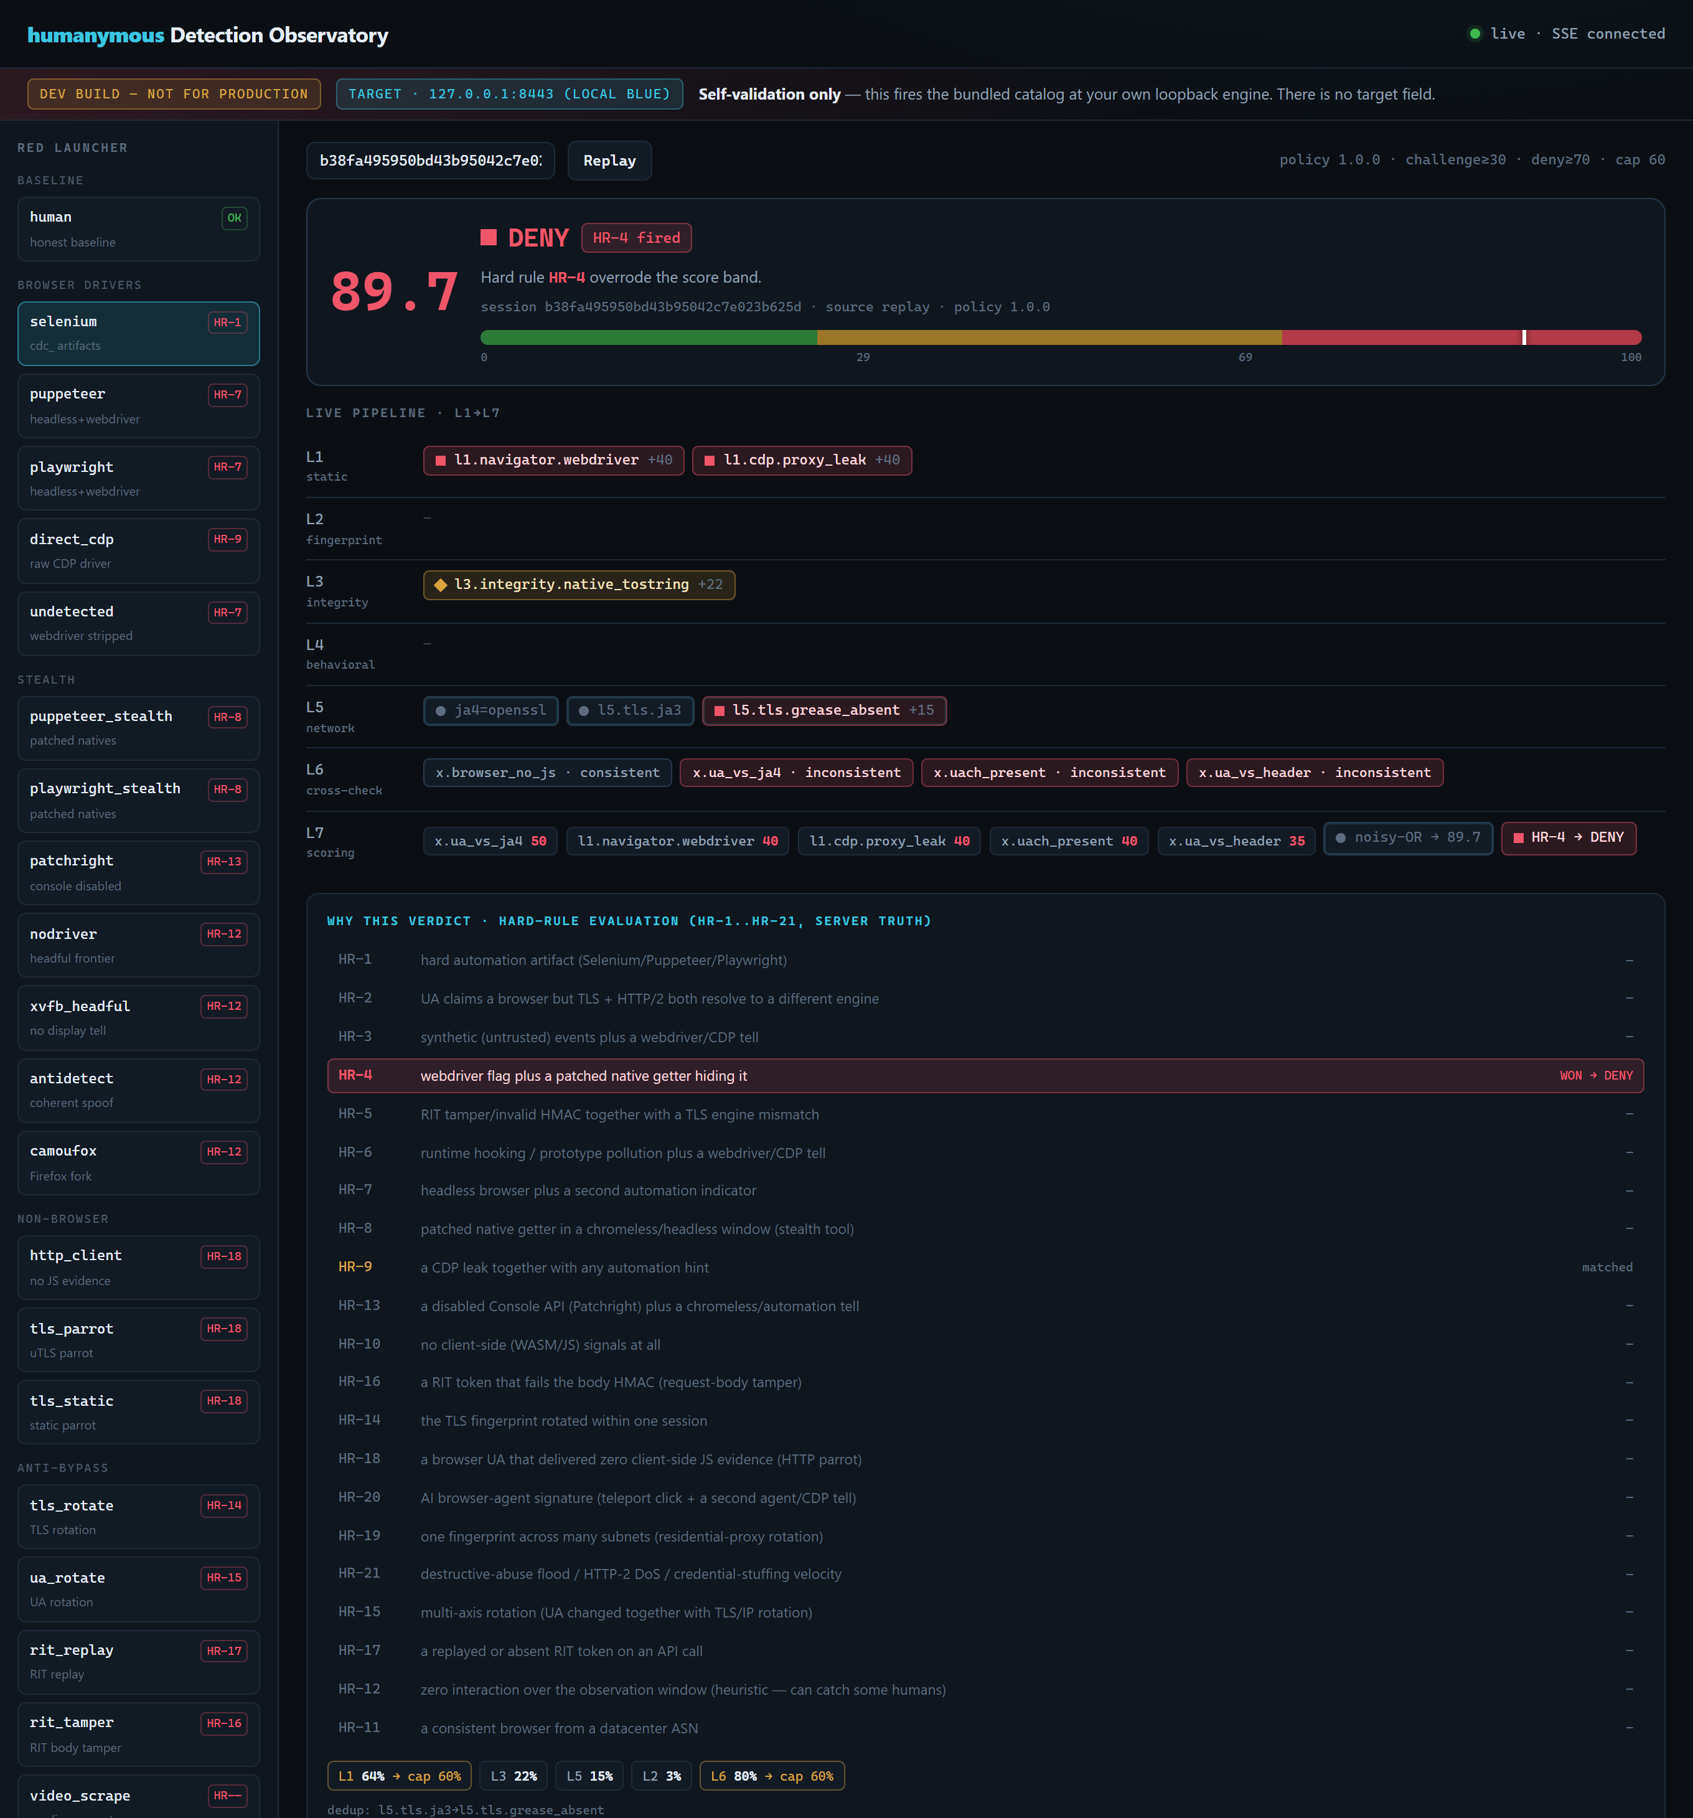
Task: Click the x.ua_vs_ja4 50 scoring chip
Action: point(490,841)
